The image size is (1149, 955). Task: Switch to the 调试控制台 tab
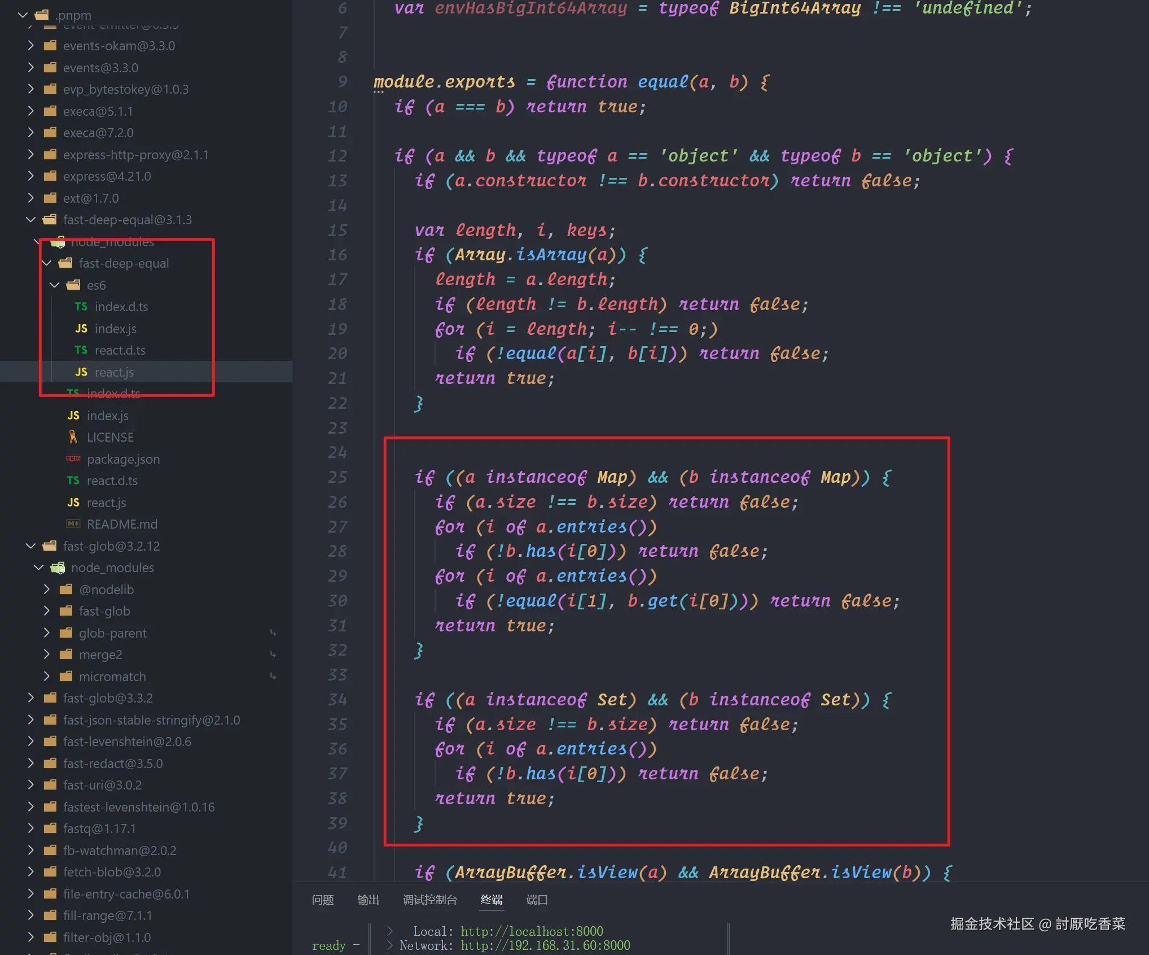[429, 900]
